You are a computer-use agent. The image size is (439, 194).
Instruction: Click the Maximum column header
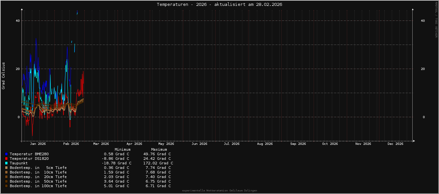coord(159,149)
